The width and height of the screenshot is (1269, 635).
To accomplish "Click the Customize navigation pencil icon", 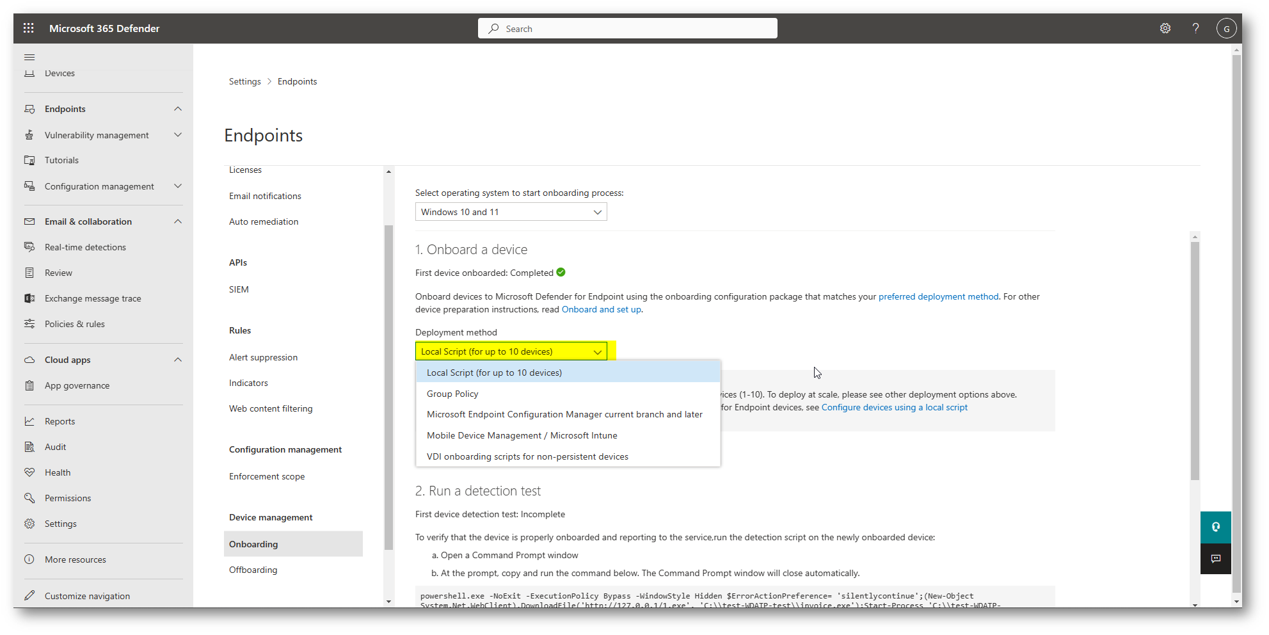I will 29,595.
